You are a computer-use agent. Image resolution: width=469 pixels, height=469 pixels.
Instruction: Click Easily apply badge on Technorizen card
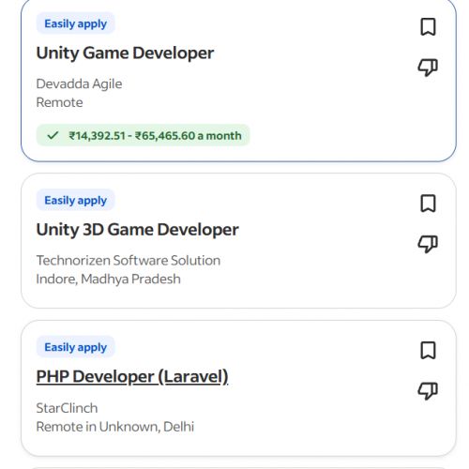pyautogui.click(x=76, y=200)
